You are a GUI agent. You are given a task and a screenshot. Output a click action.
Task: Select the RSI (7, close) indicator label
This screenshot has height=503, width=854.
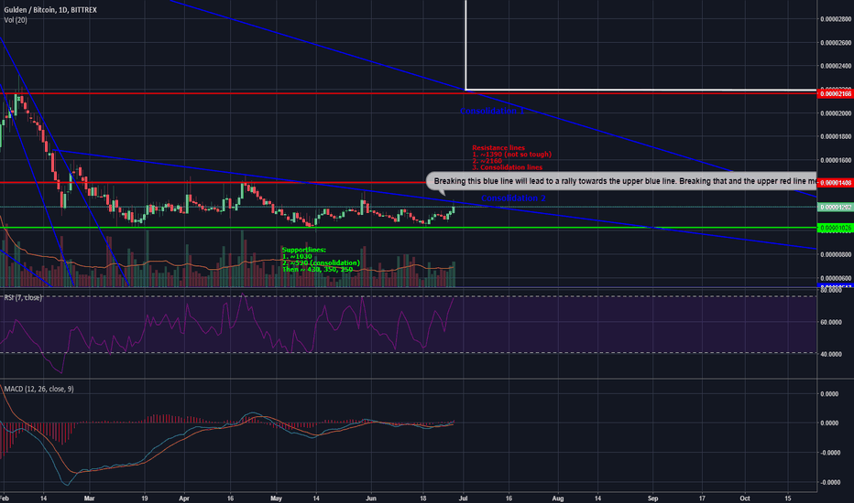[x=22, y=297]
